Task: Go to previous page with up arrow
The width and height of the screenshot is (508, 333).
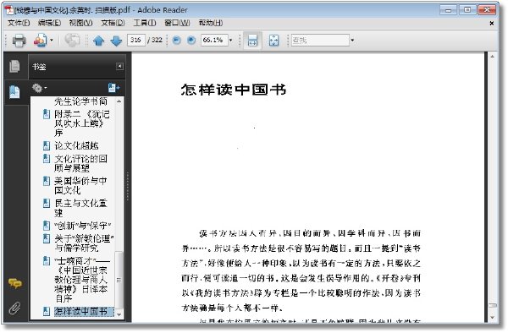Action: [98, 41]
